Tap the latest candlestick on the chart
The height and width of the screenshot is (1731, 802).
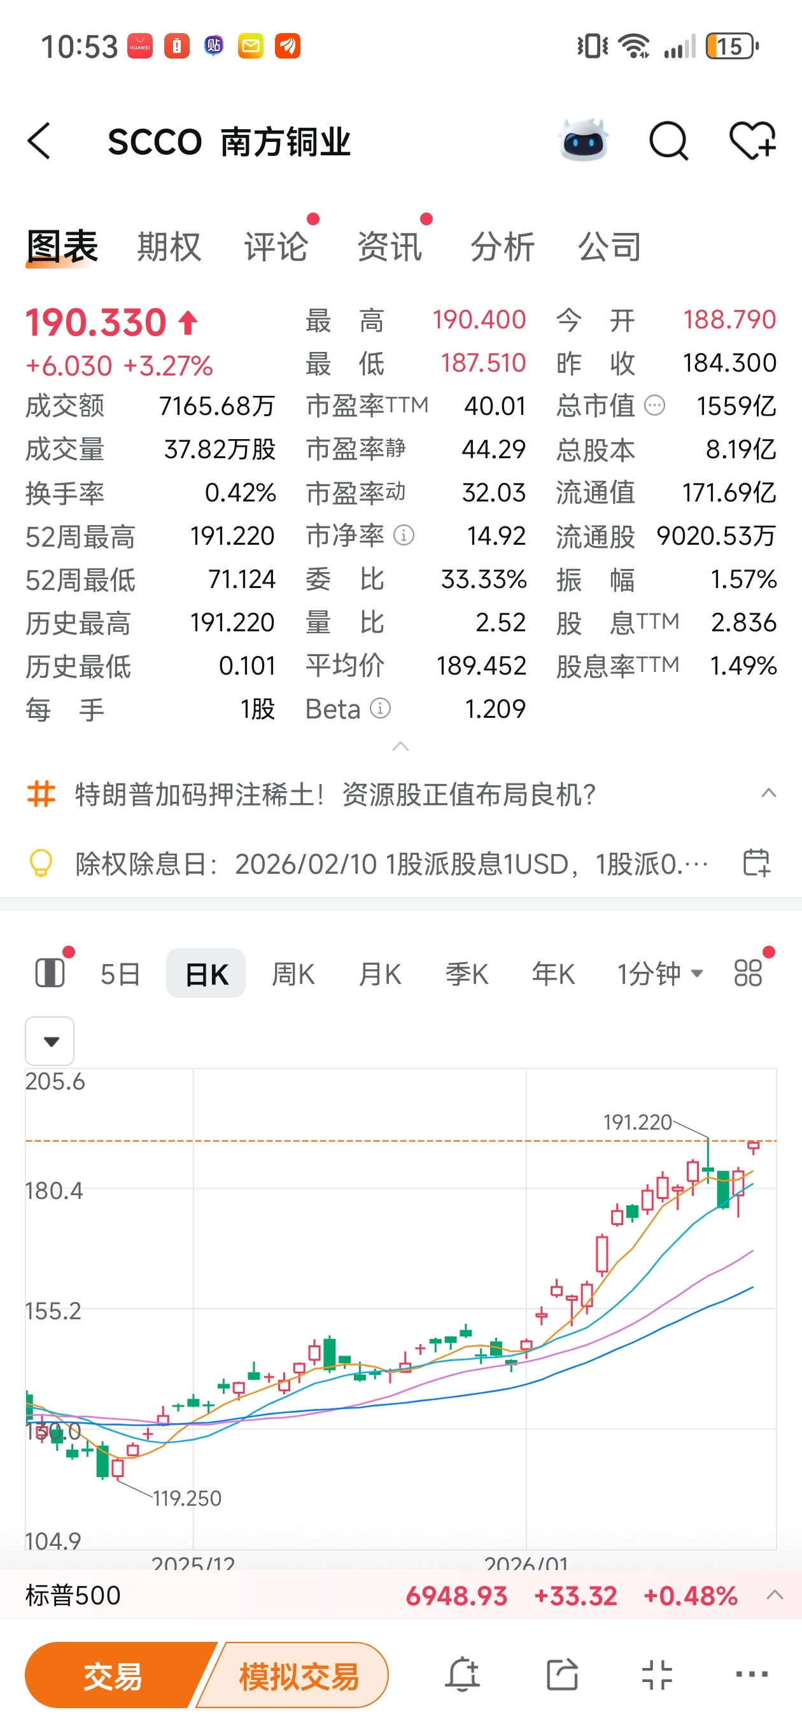[754, 1146]
